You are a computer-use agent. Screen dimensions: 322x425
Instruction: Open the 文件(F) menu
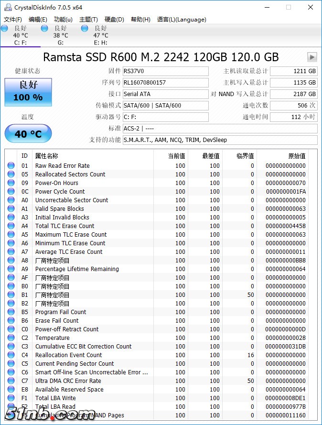(13, 20)
